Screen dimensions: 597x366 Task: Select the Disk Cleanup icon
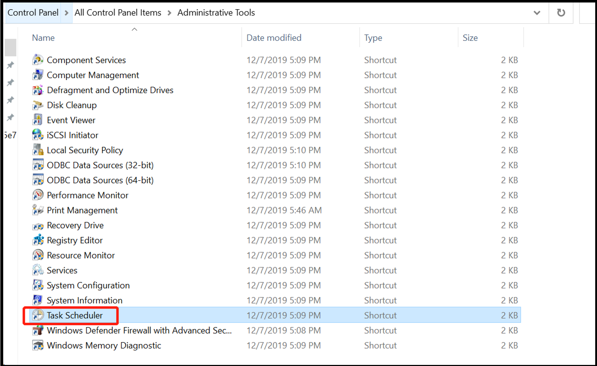tap(38, 105)
